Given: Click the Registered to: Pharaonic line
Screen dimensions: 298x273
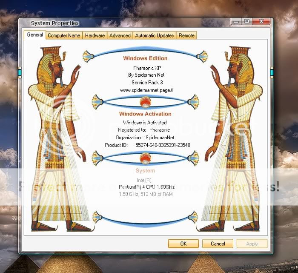Looking at the screenshot, I should tap(144, 130).
